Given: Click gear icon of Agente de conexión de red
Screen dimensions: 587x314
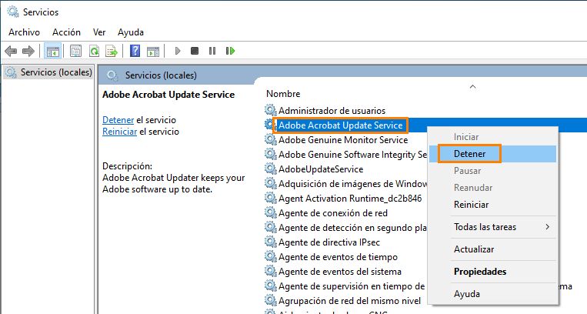Looking at the screenshot, I should pos(270,212).
